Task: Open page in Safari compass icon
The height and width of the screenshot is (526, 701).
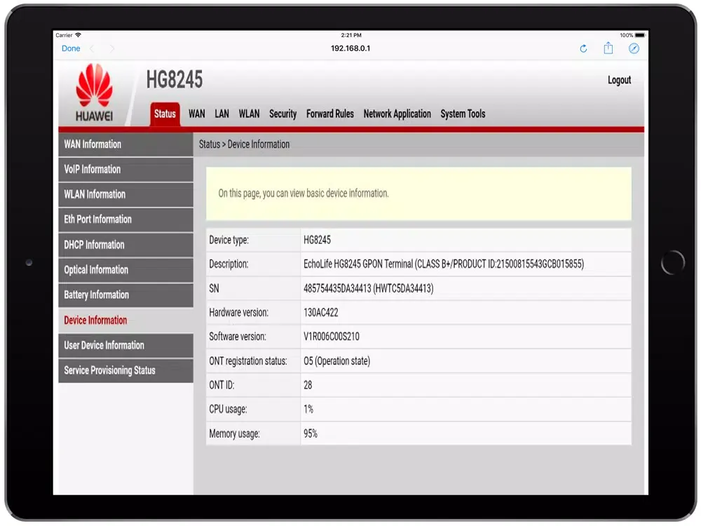Action: 634,48
